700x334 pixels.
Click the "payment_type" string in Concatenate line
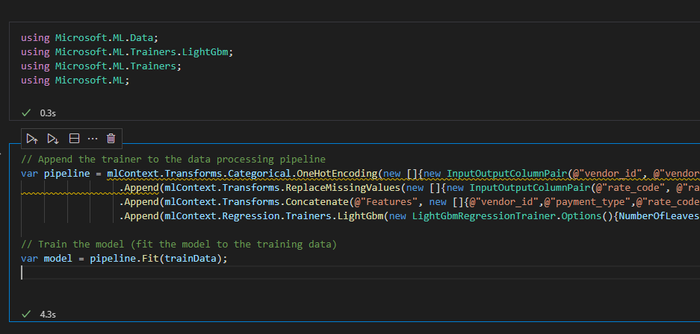(x=589, y=202)
